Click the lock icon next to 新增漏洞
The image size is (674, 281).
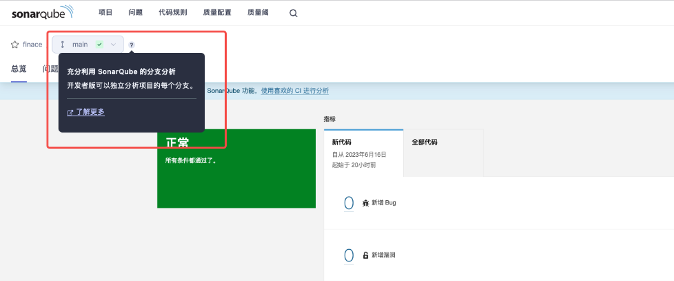coord(366,256)
